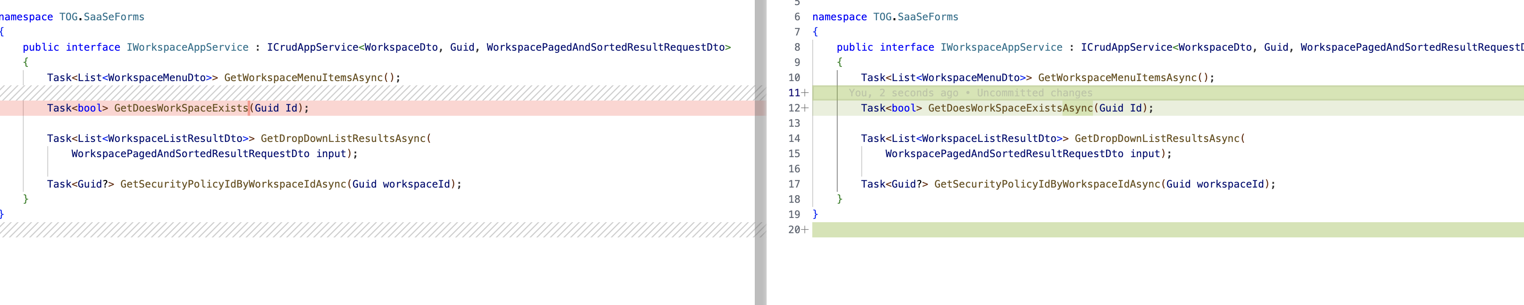1524x305 pixels.
Task: Click ICrudAppService in the original pane
Action: (x=312, y=47)
